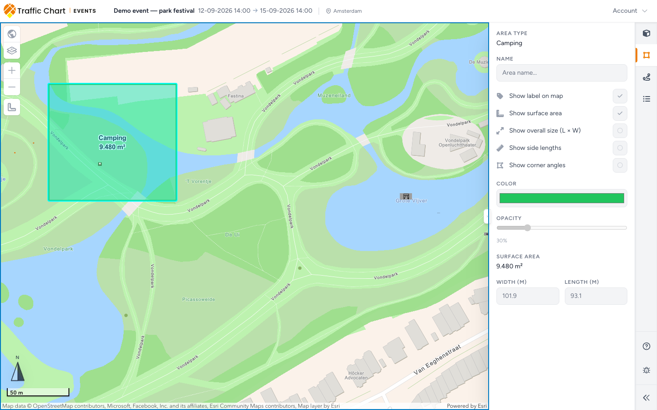
Task: Click the Length (m) field 93.1
Action: pyautogui.click(x=596, y=296)
